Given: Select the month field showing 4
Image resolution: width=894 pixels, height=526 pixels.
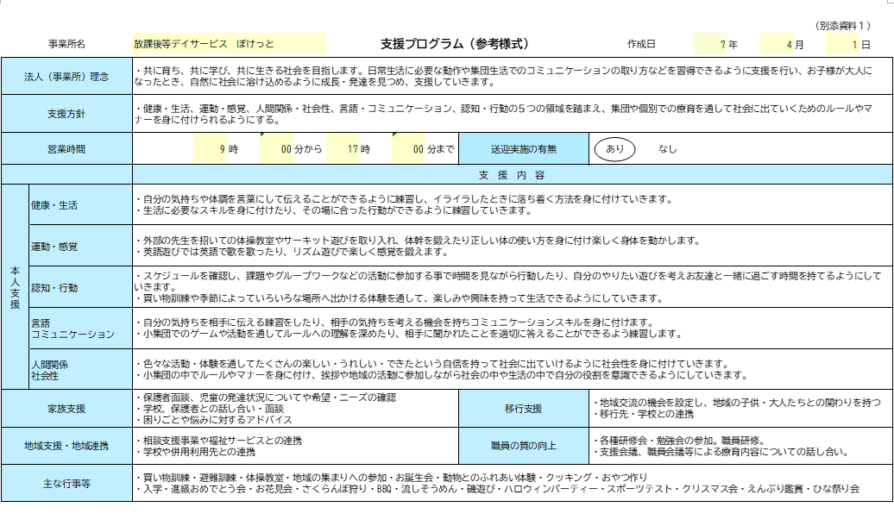Looking at the screenshot, I should tap(777, 43).
